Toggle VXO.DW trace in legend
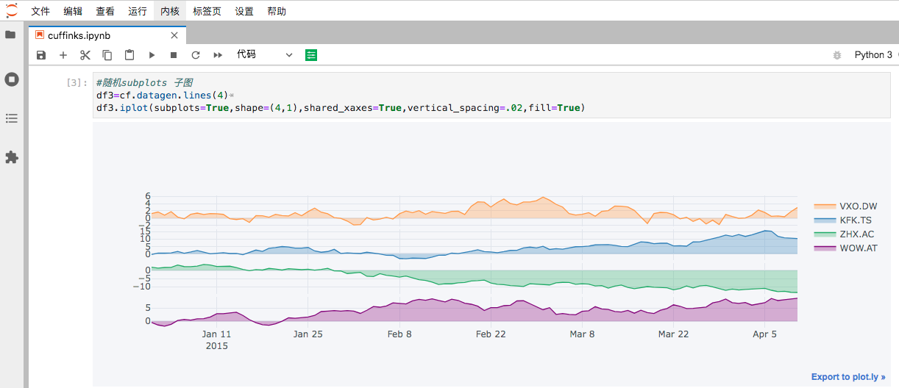899x388 pixels. pyautogui.click(x=845, y=206)
